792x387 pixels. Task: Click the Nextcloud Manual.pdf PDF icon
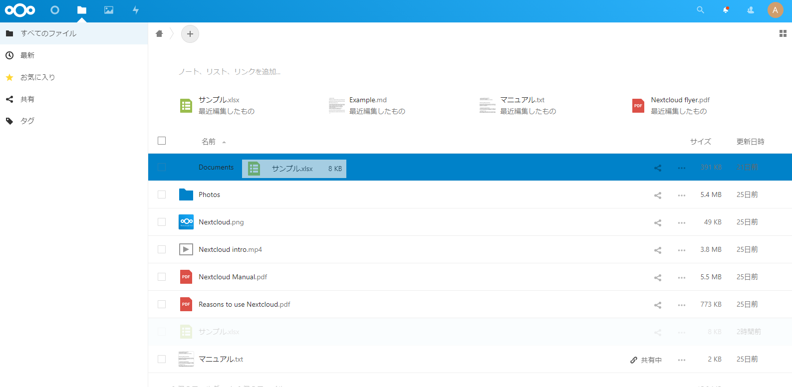click(x=186, y=277)
